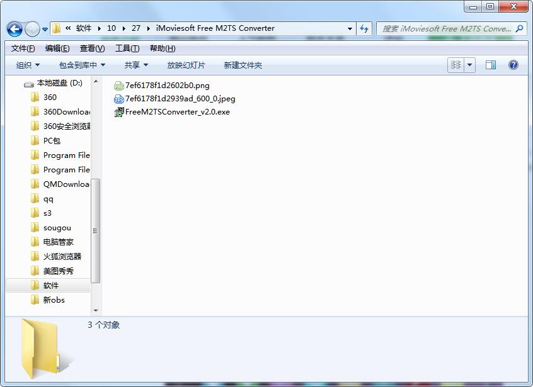Click the folder icon beside sougou
533x387 pixels.
(35, 227)
